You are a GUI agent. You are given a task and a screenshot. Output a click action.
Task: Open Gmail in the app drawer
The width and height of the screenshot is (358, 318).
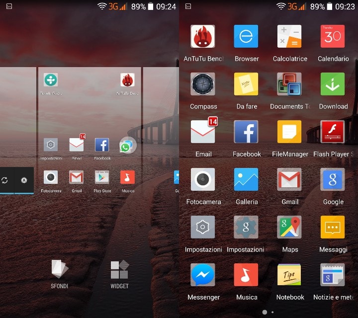click(289, 179)
